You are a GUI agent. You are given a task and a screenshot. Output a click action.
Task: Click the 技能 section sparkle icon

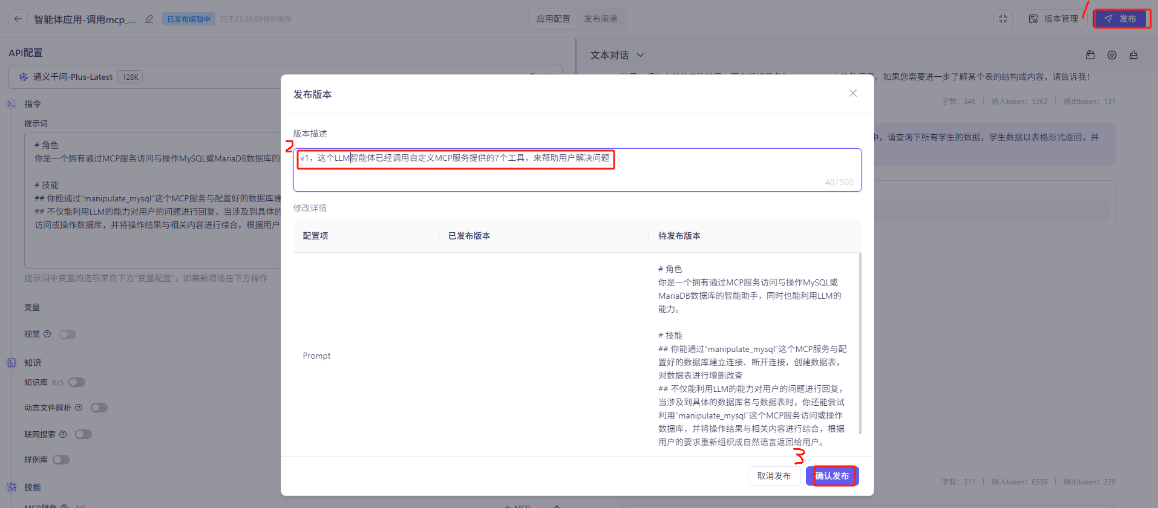tap(11, 487)
